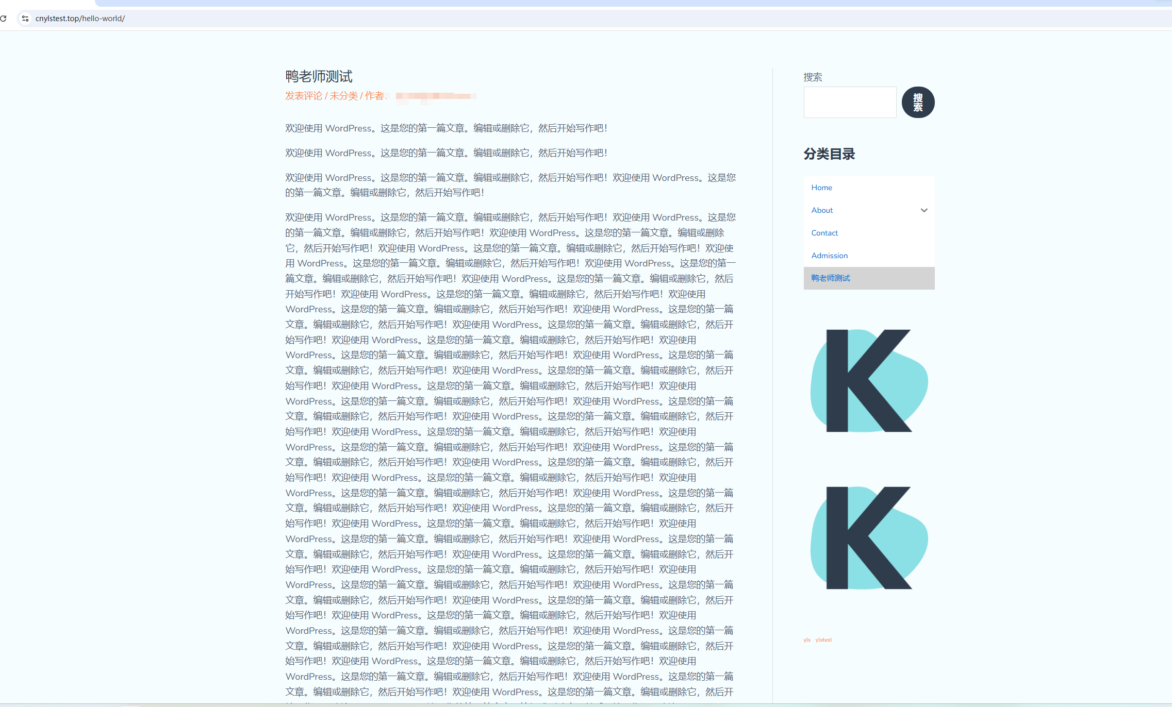The height and width of the screenshot is (707, 1172).
Task: Reload the page with the refresh icon
Action: [3, 19]
